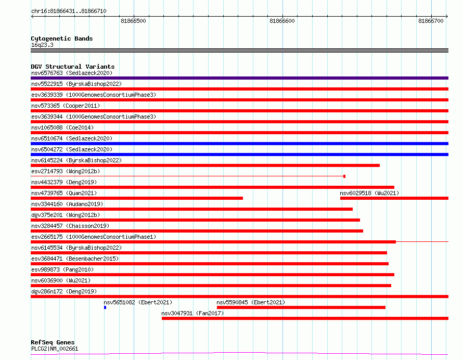Click the red nsv3047931 variant bar
Image resolution: width=463 pixels, height=360 pixels.
(x=305, y=319)
